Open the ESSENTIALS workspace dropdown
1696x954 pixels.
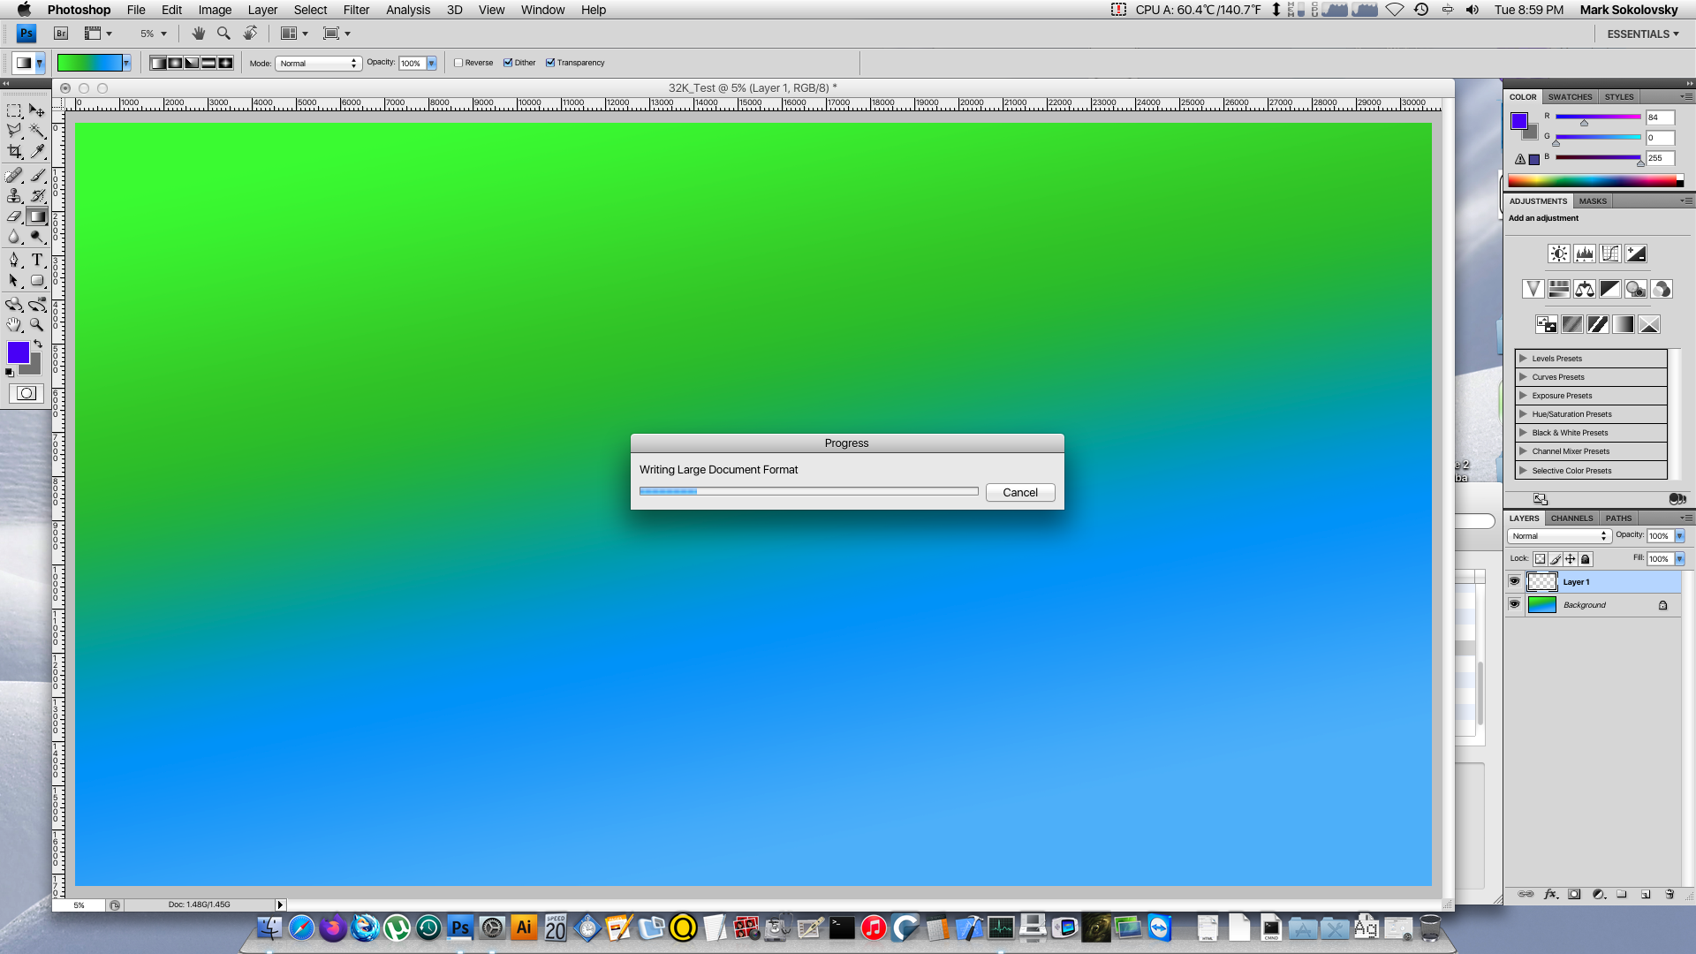click(x=1642, y=34)
